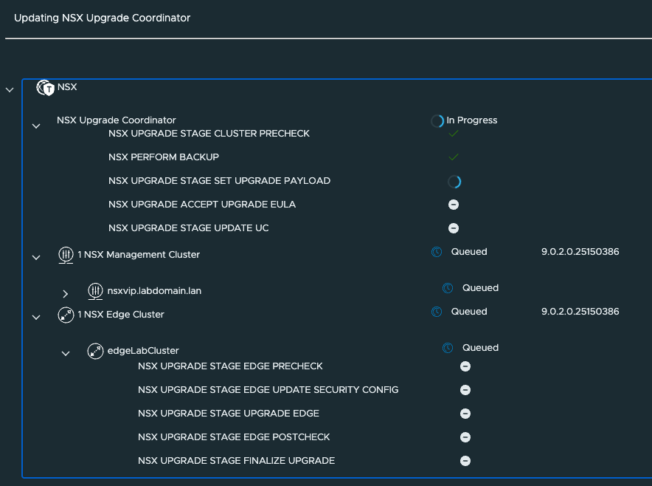Click the NSX shield icon
Viewport: 652px width, 486px height.
(46, 88)
